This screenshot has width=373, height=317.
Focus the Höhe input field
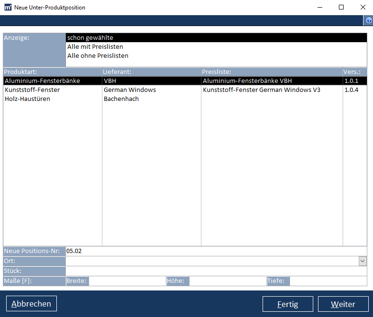[x=227, y=281]
